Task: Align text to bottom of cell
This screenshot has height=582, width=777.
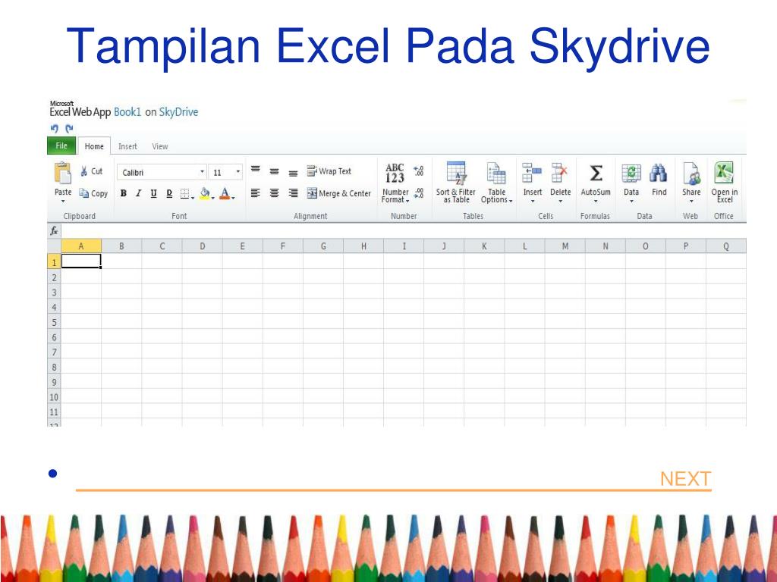Action: coord(294,174)
